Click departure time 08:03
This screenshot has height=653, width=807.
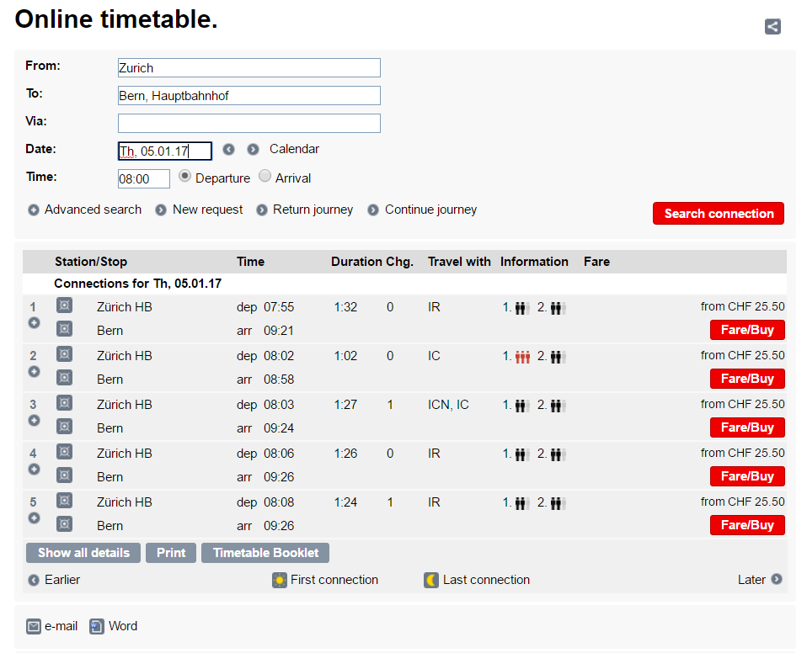[x=279, y=405]
